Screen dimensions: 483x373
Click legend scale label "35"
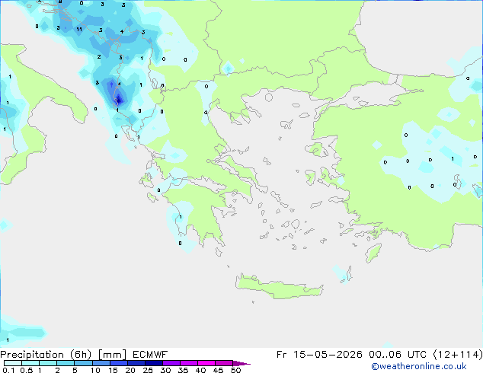click(183, 370)
